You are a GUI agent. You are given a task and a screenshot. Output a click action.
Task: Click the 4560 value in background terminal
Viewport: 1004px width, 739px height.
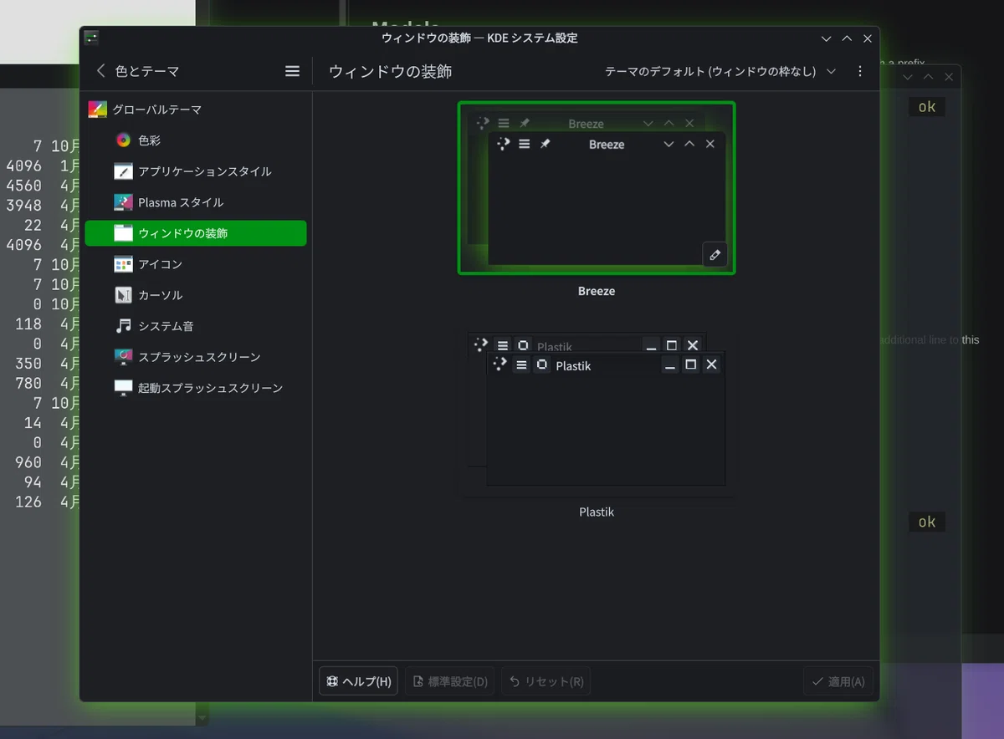[x=23, y=185]
